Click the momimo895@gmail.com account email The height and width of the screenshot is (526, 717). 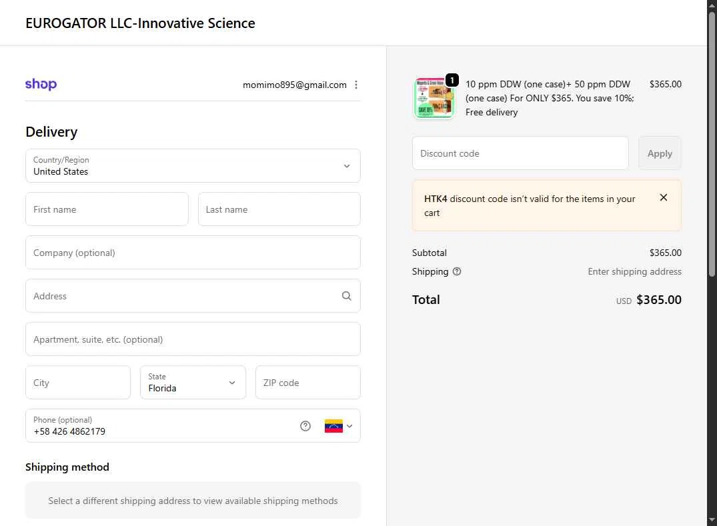pyautogui.click(x=295, y=85)
